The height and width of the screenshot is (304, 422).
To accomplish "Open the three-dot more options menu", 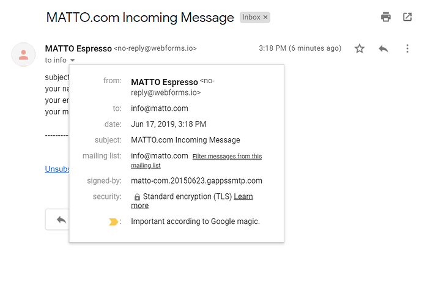I will (x=407, y=48).
